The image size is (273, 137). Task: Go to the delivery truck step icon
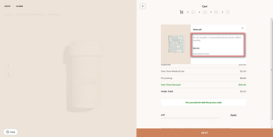coord(204,12)
